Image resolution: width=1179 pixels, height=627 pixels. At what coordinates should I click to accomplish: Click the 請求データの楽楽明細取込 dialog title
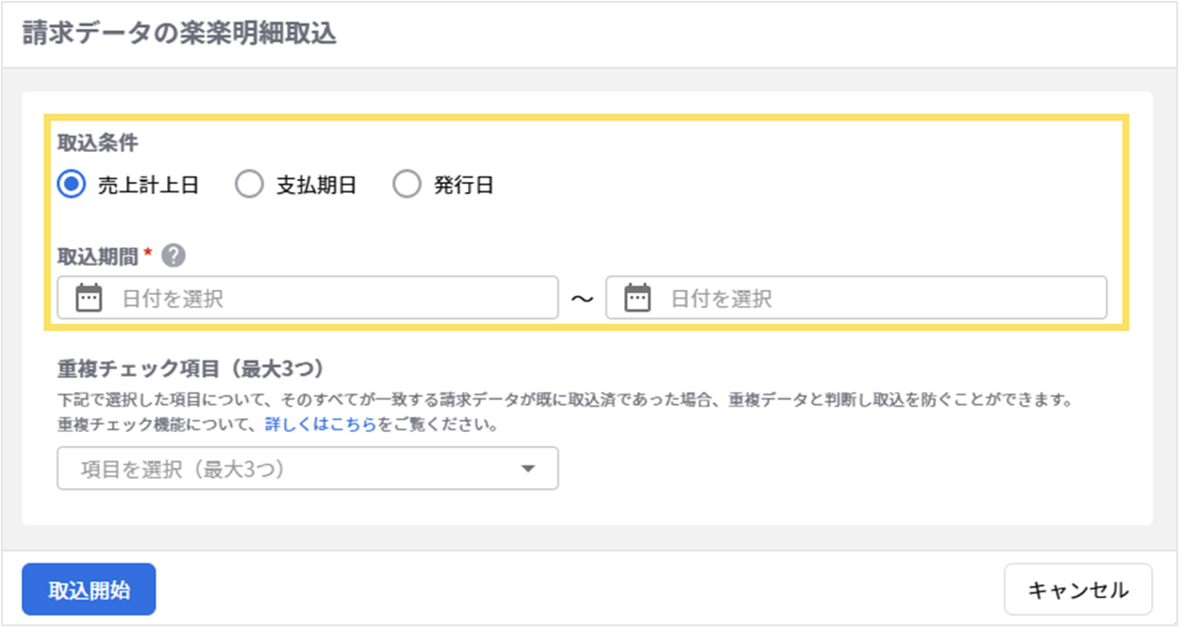178,35
